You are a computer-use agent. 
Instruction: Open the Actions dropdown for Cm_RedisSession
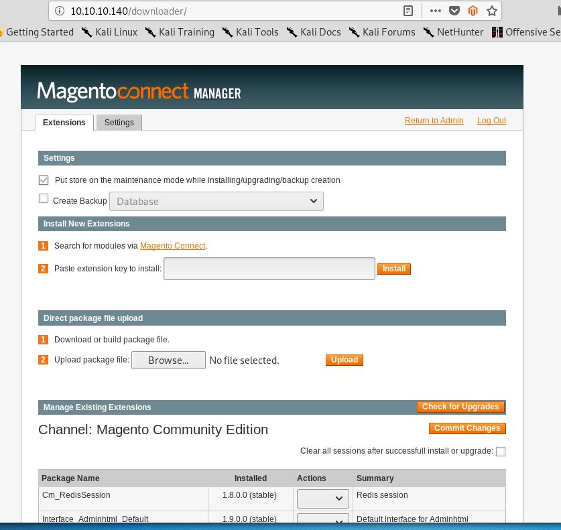tap(322, 499)
